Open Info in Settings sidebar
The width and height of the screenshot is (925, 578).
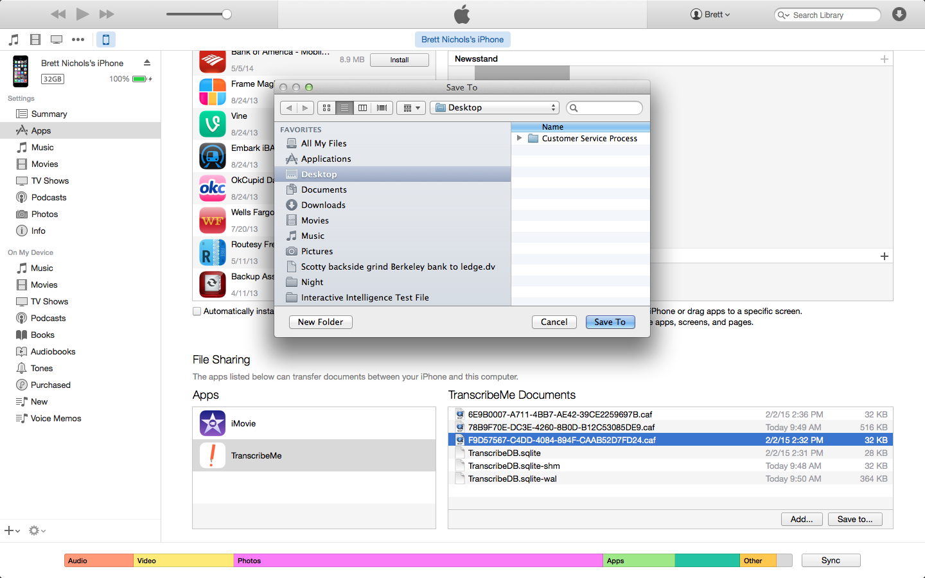coord(38,231)
